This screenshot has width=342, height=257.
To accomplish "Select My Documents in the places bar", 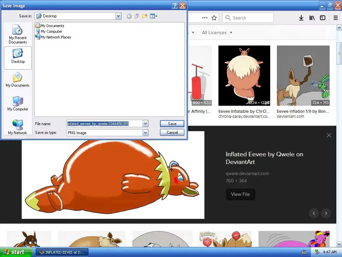I will click(18, 80).
